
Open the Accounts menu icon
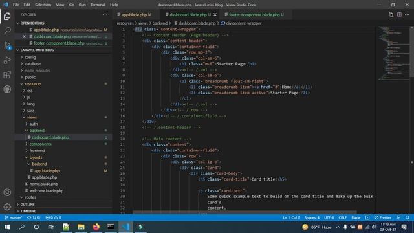coord(7,192)
